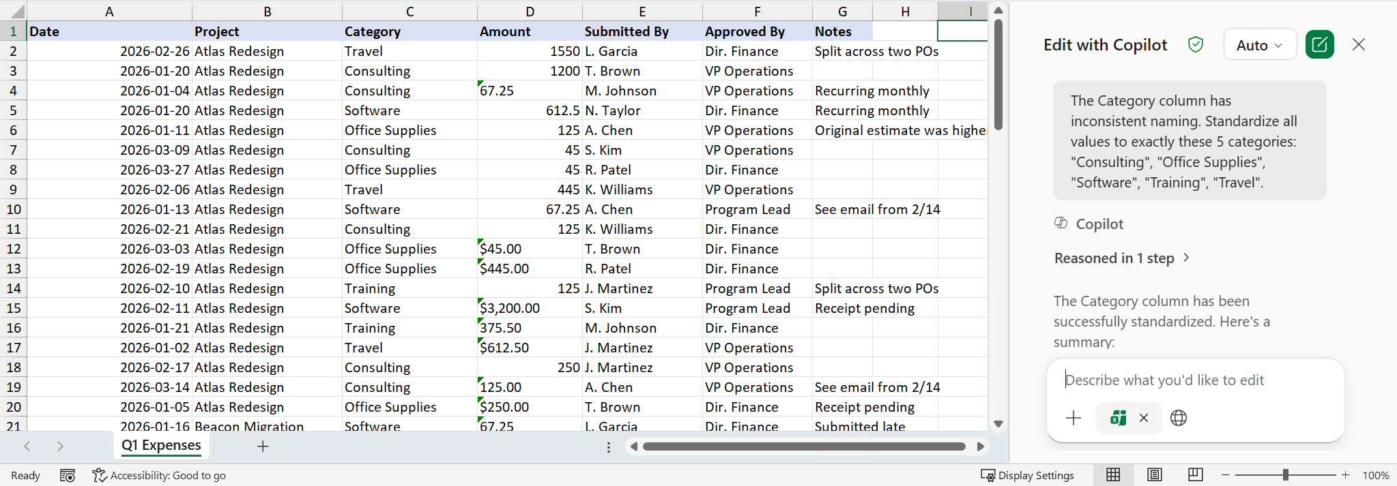Click the horizontal scrollbar thumb
The height and width of the screenshot is (486, 1397).
pos(804,446)
